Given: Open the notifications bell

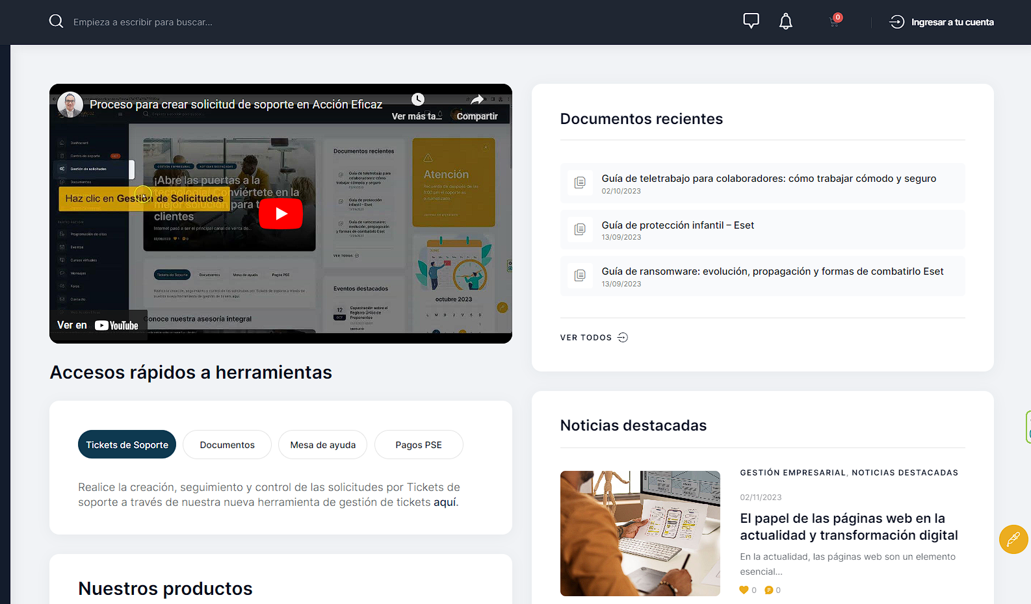Looking at the screenshot, I should (785, 22).
